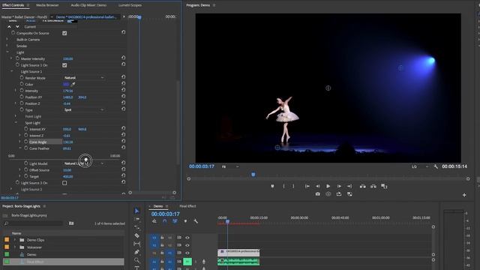The height and width of the screenshot is (270, 480).
Task: Toggle V3 track lock
Action: [162, 238]
